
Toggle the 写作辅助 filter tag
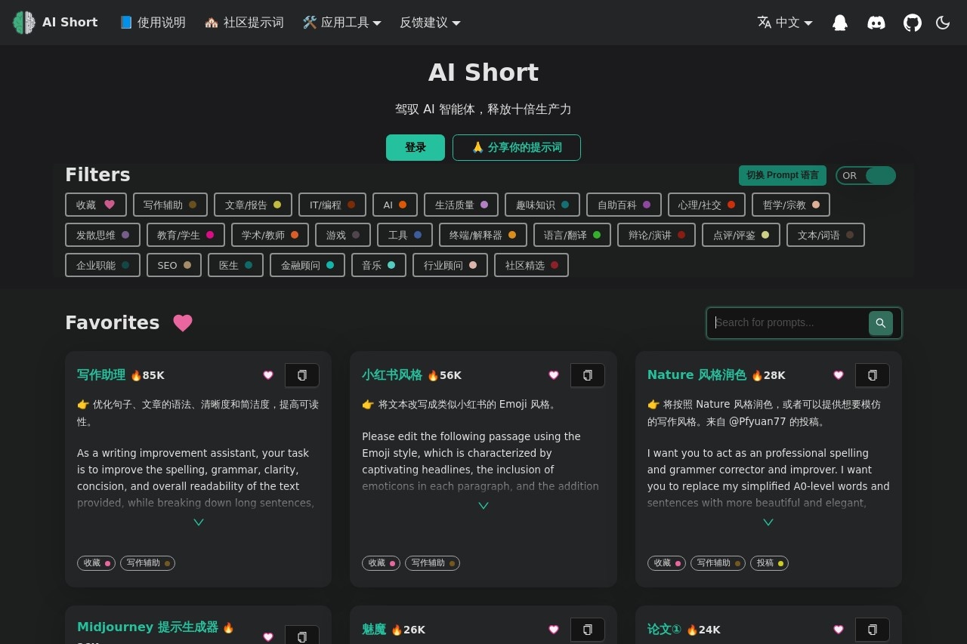pos(171,205)
